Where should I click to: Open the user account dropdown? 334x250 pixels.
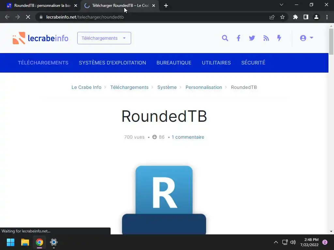tap(307, 38)
